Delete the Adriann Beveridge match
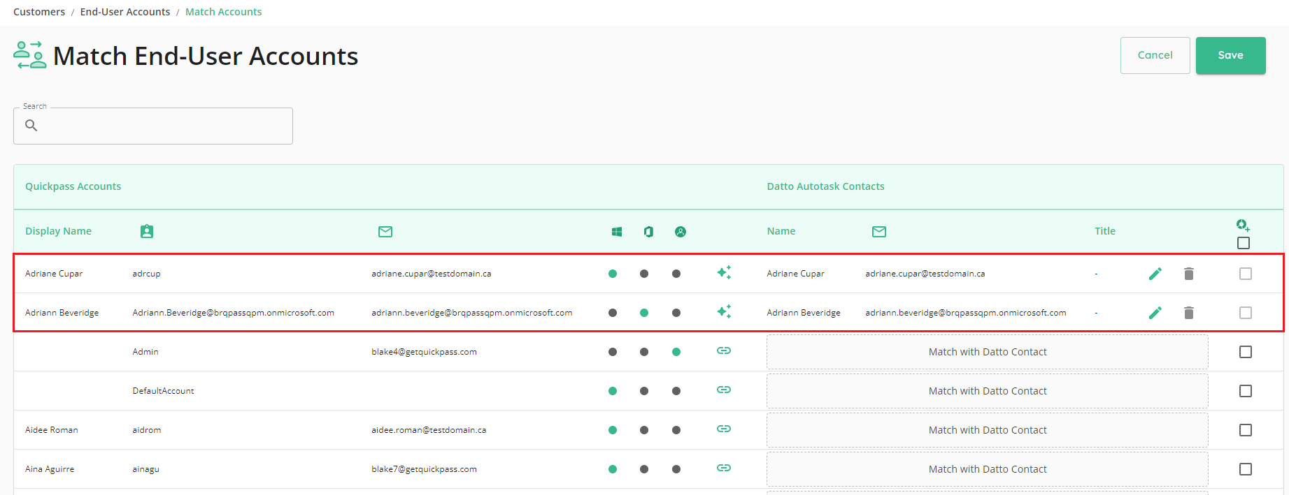The width and height of the screenshot is (1289, 495). point(1189,313)
